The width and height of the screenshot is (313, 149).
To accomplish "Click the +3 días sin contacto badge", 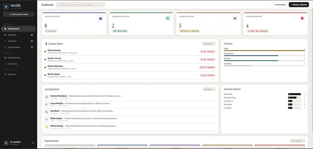I will pyautogui.click(x=257, y=31).
